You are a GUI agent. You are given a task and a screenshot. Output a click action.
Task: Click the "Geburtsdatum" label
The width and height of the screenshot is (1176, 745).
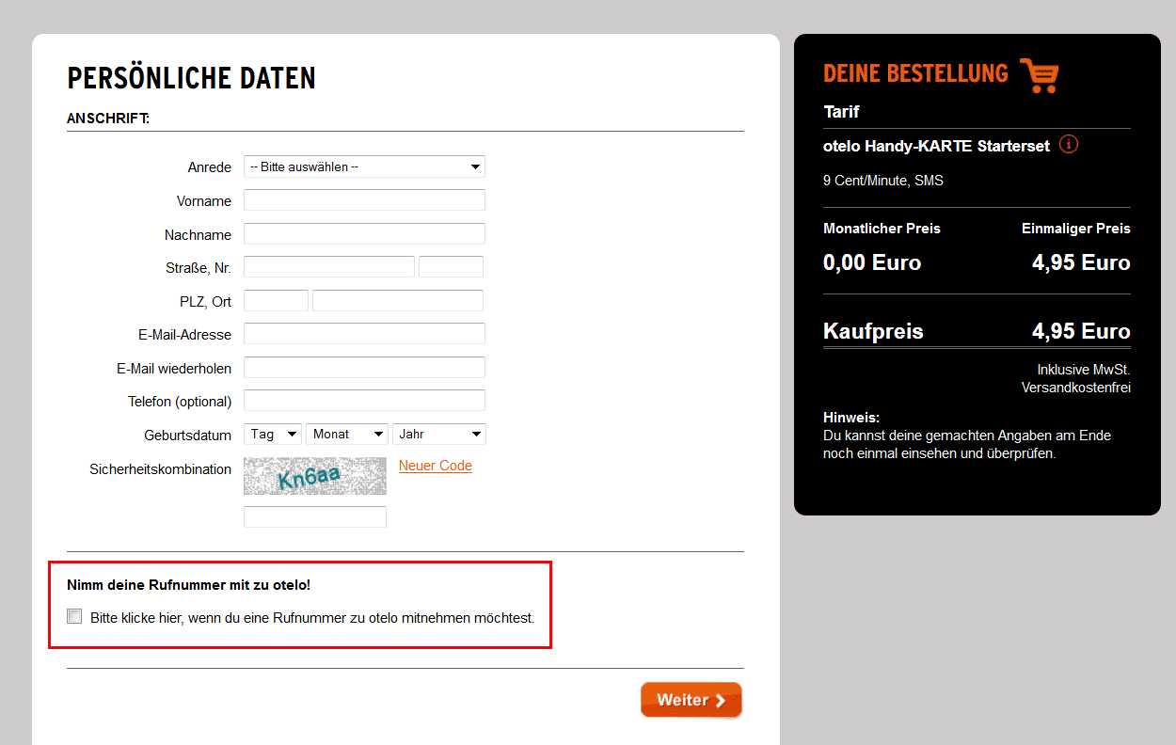point(187,436)
